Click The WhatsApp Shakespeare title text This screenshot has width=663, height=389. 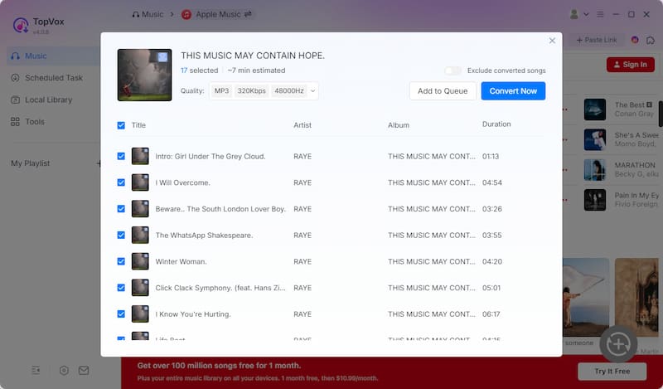click(204, 236)
